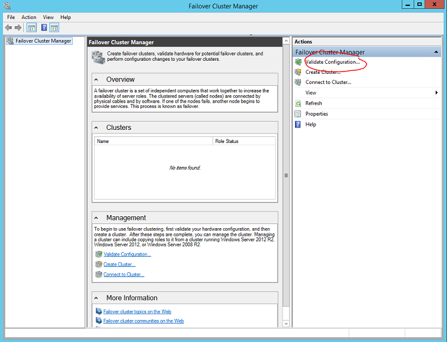Collapse the Failover Cluster Manager actions group
Viewport: 447px width, 342px height.
coord(436,52)
